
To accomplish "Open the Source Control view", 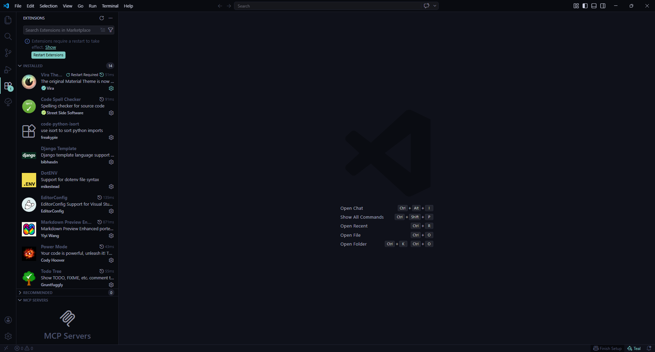I will (8, 53).
